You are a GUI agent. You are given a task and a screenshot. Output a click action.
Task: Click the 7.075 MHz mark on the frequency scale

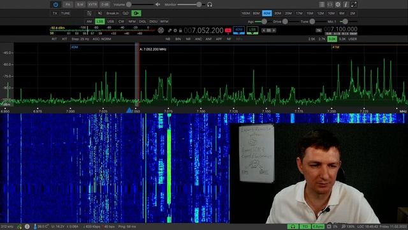click(x=168, y=111)
